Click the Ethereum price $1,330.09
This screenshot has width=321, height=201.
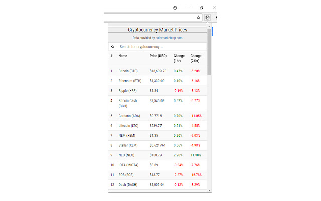click(x=157, y=81)
